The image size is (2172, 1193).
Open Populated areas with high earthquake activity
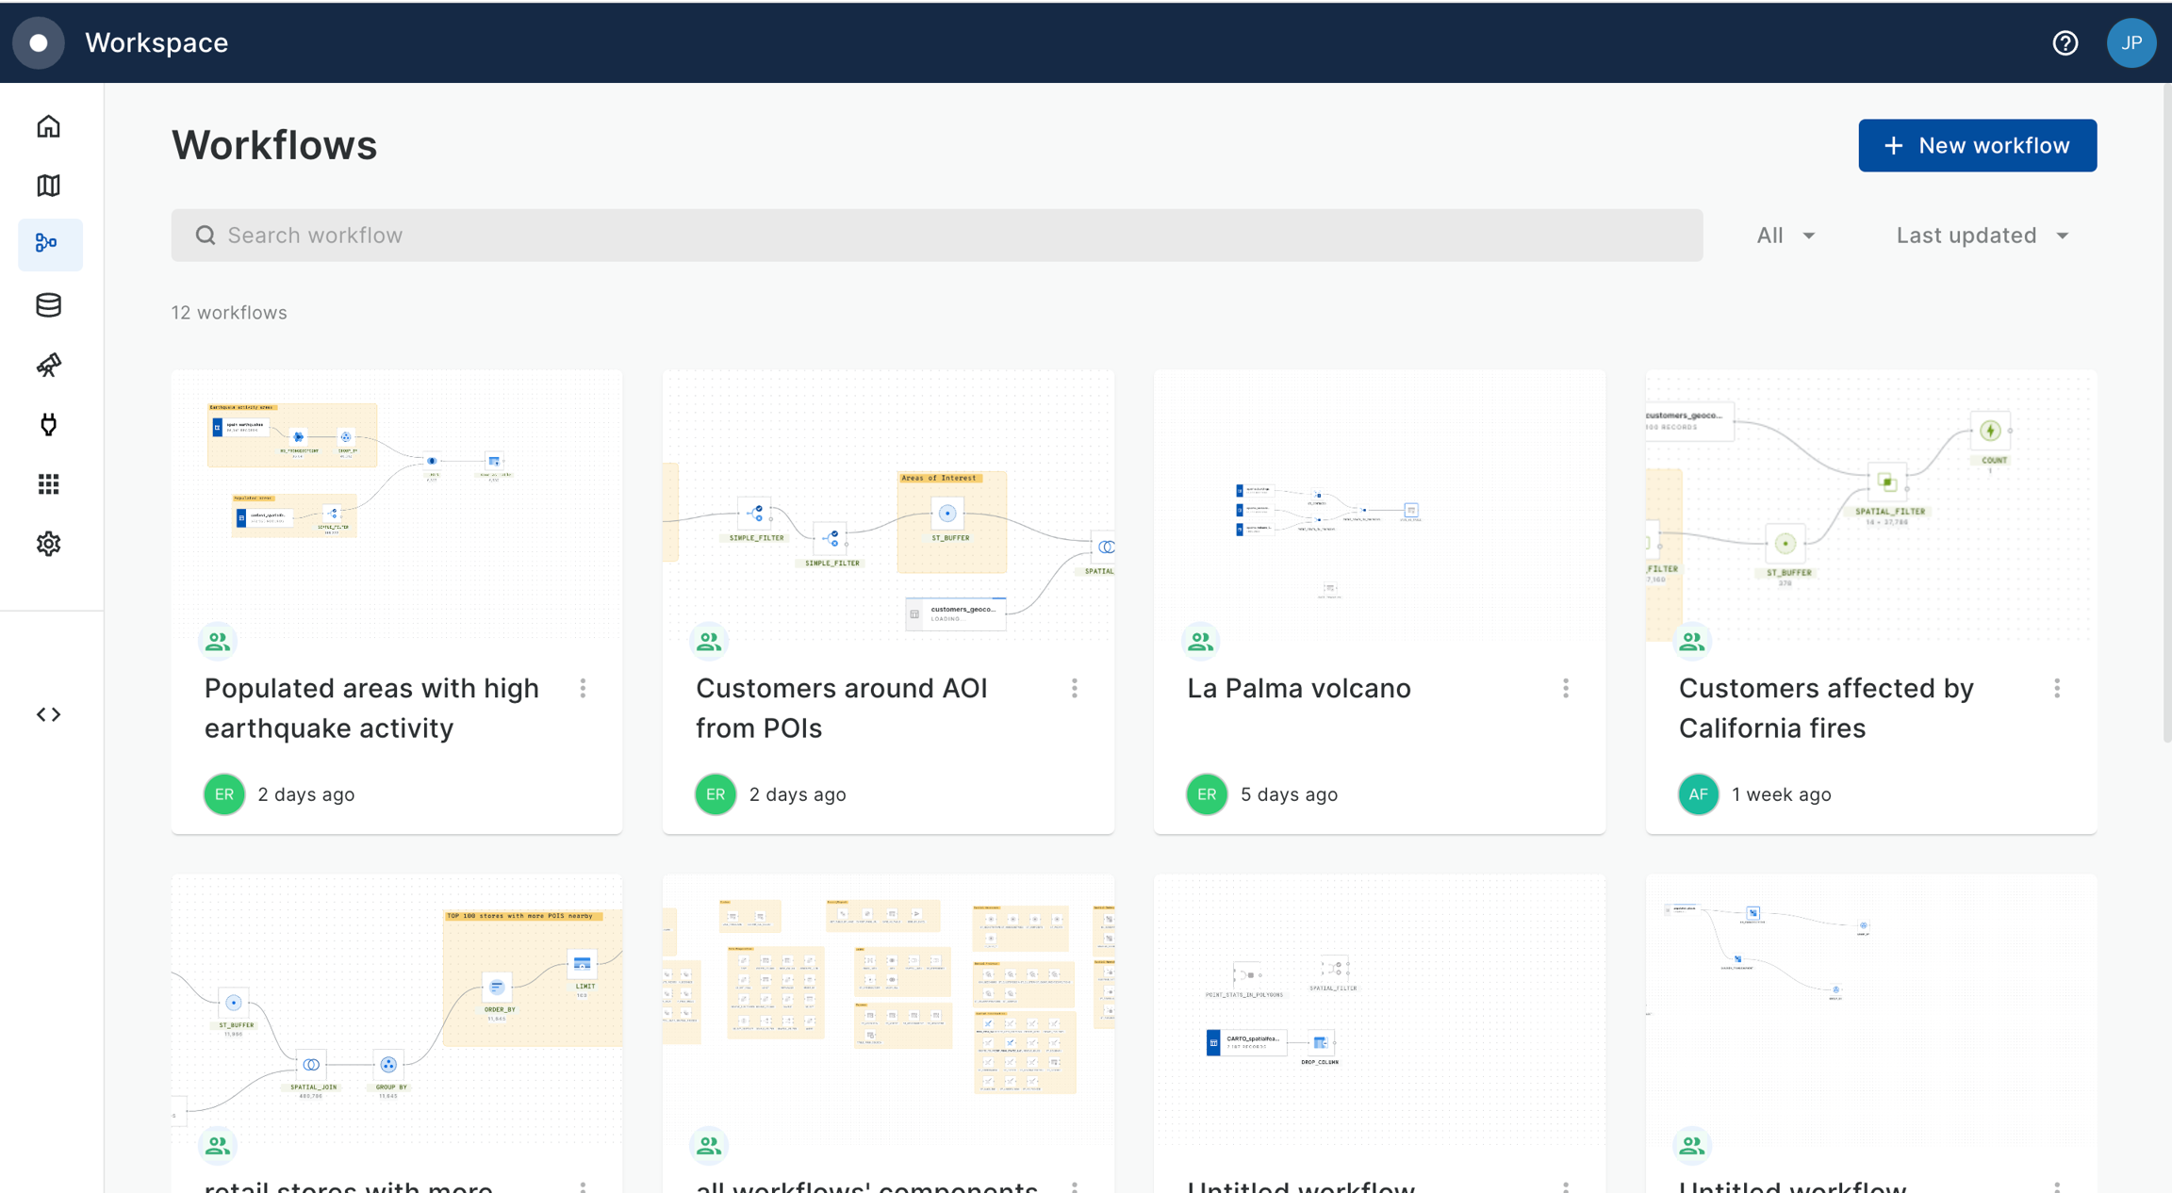coord(372,708)
